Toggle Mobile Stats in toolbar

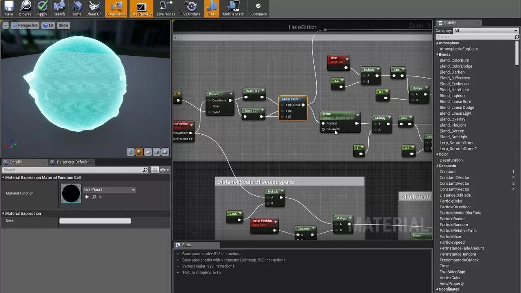coord(233,9)
